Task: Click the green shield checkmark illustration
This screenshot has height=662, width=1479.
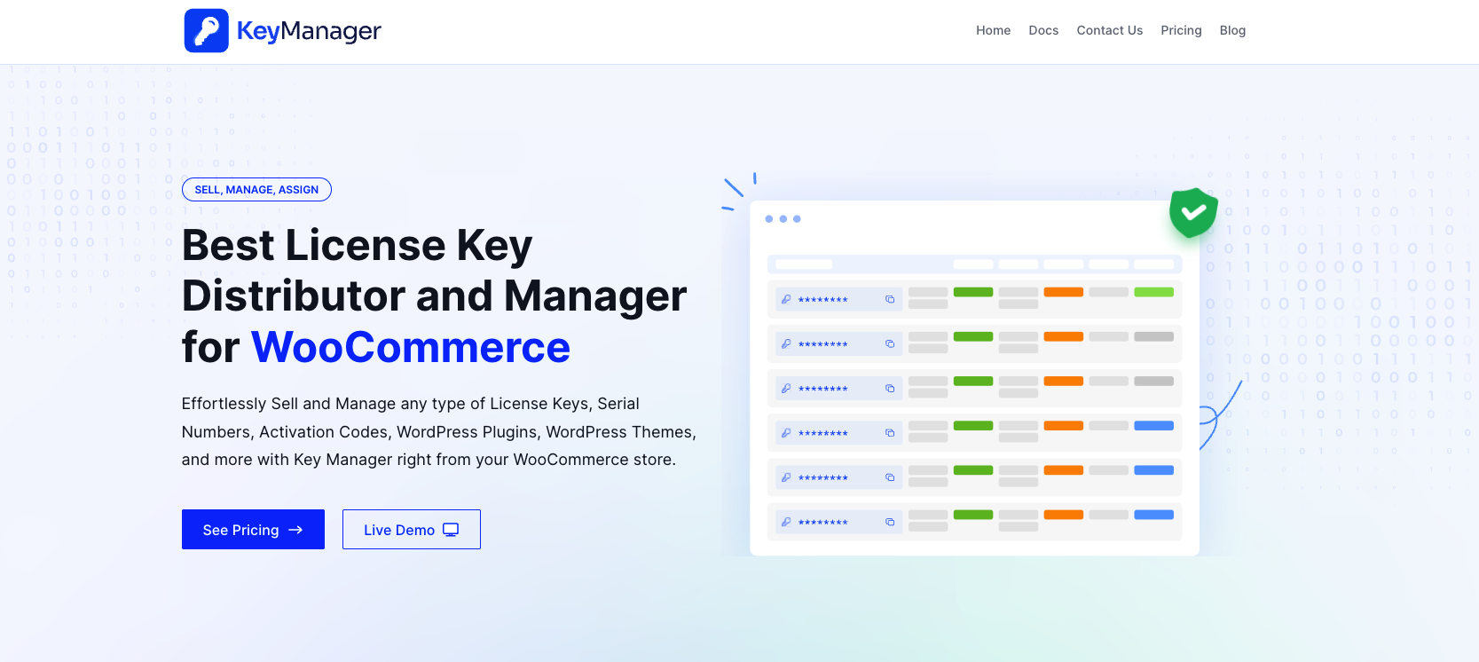Action: click(1193, 213)
